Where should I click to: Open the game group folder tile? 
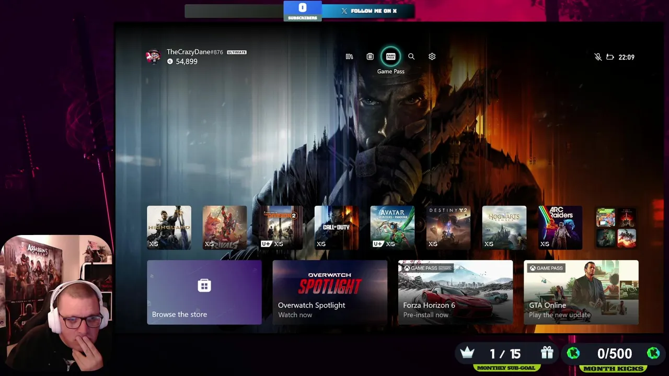[616, 228]
